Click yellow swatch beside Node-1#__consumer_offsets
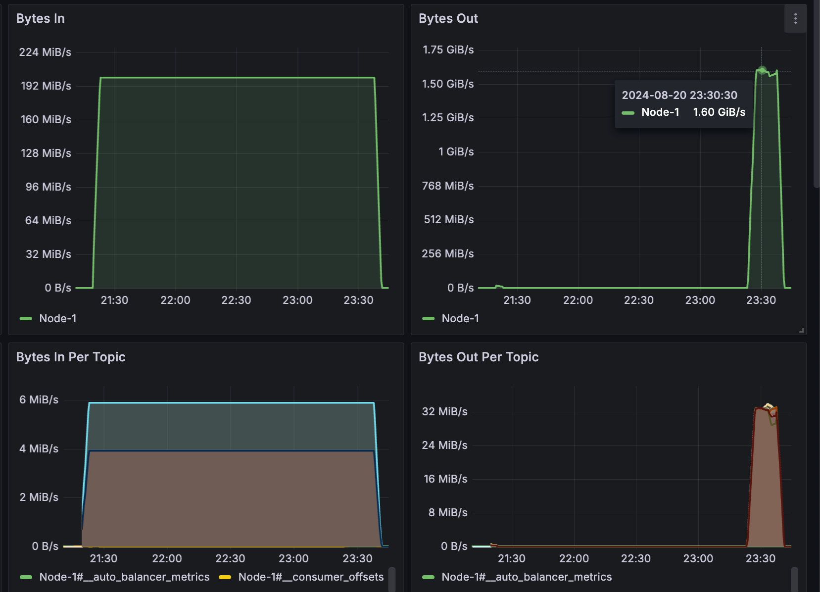The image size is (820, 592). (225, 577)
